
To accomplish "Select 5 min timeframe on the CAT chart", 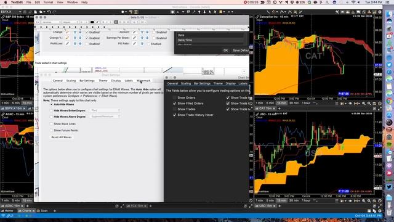I will (x=270, y=103).
